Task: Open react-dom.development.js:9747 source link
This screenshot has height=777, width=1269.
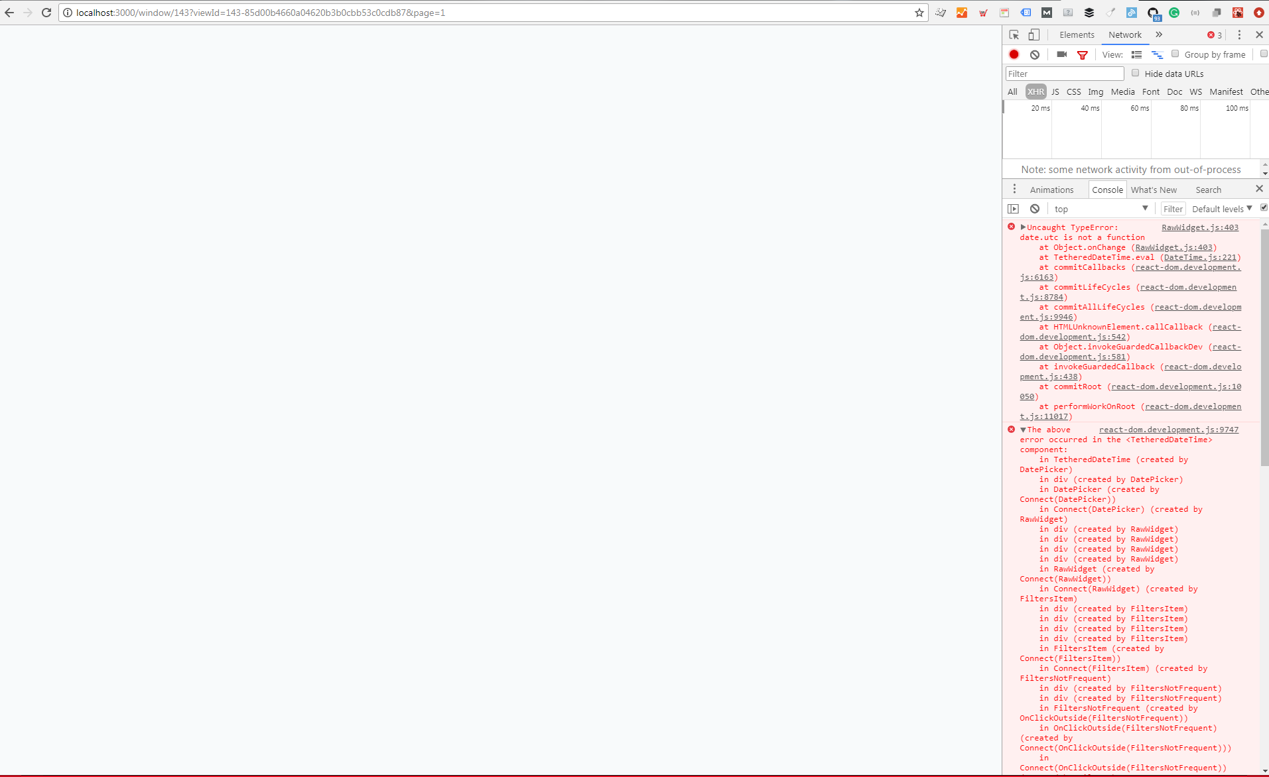Action: tap(1169, 430)
